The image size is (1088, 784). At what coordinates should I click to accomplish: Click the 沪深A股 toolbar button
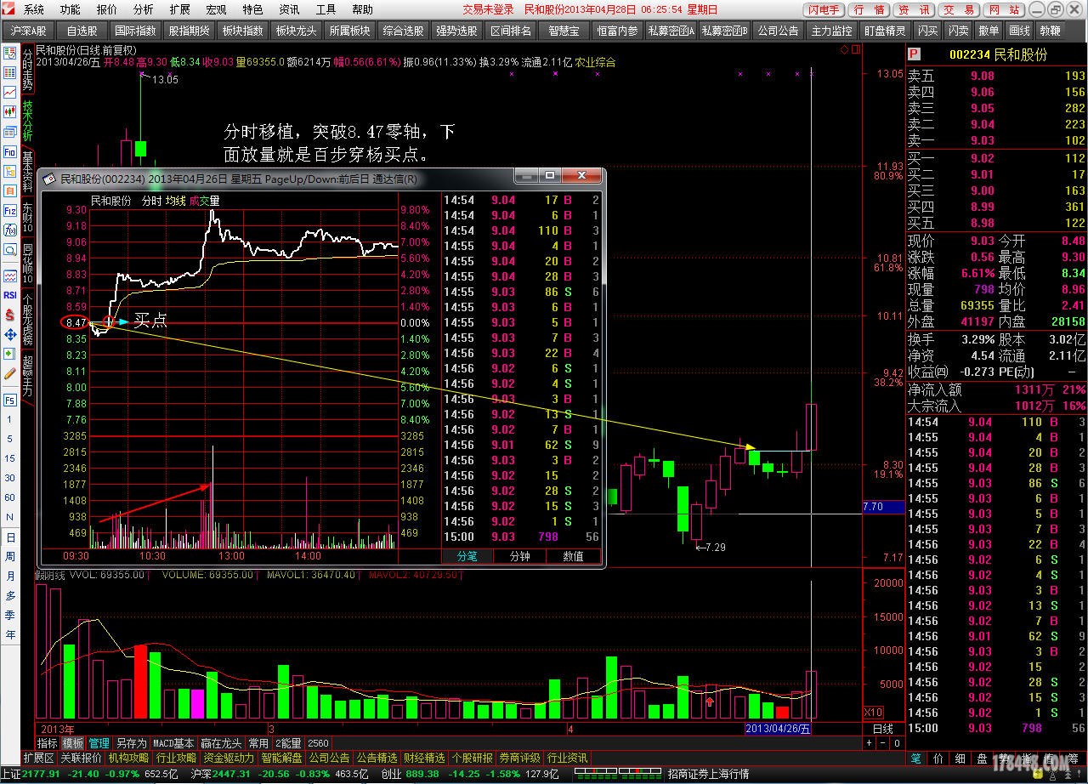[x=29, y=30]
